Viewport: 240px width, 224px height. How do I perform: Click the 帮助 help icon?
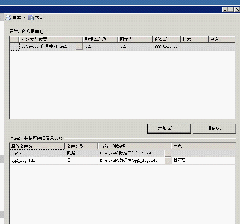31,18
